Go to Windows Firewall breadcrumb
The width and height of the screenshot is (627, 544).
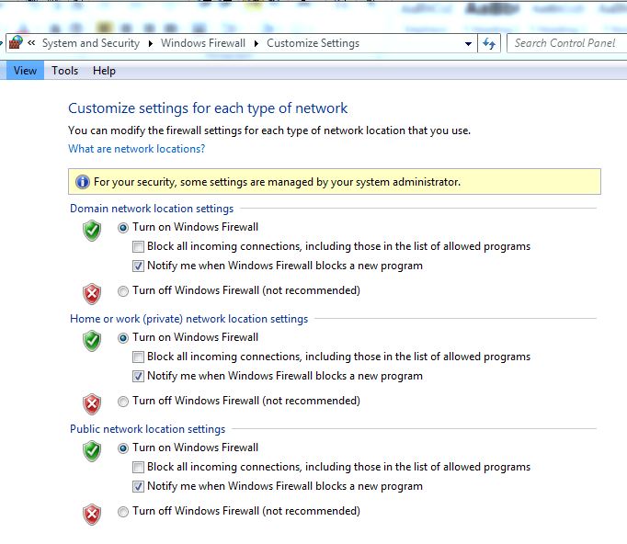(203, 43)
